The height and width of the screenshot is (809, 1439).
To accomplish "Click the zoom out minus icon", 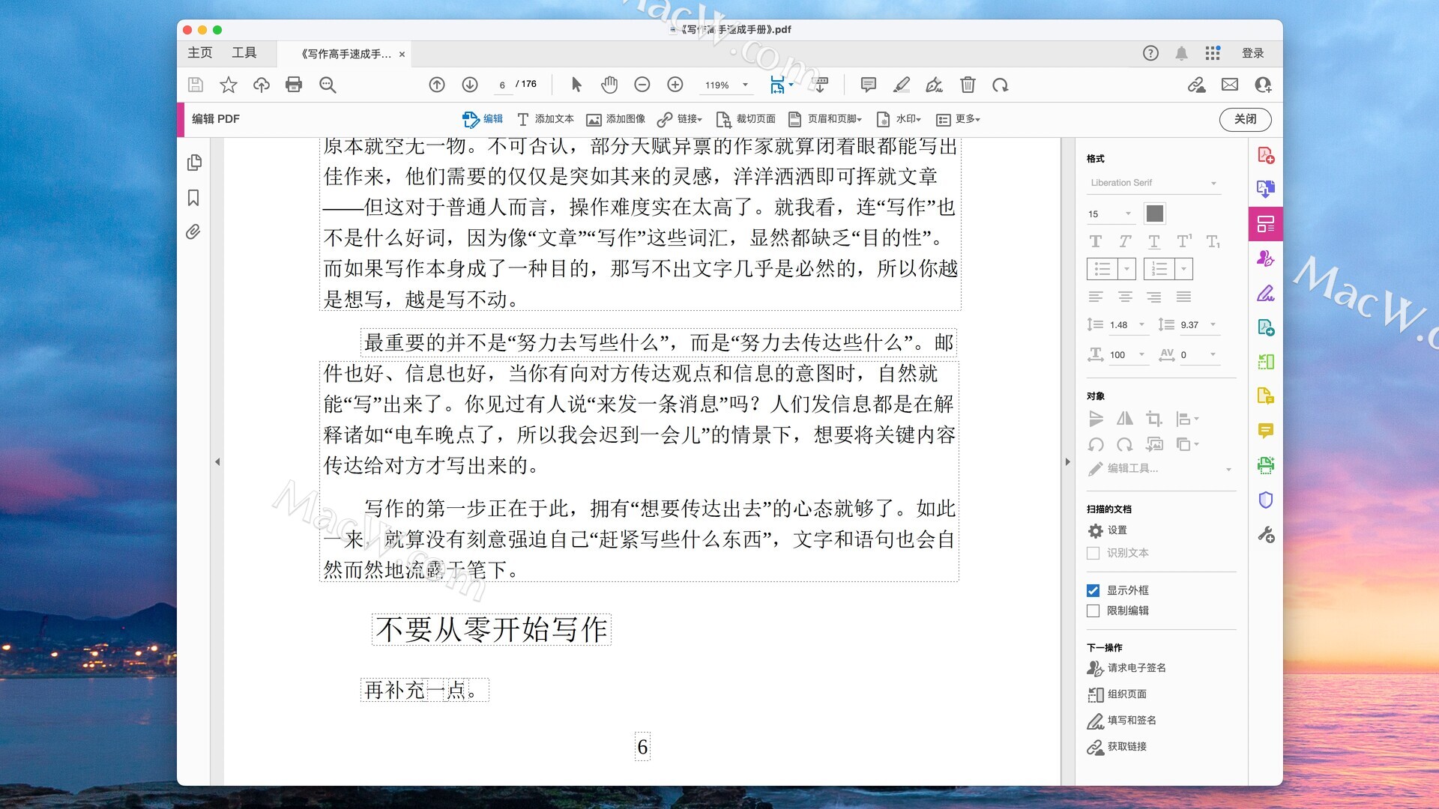I will pos(642,85).
